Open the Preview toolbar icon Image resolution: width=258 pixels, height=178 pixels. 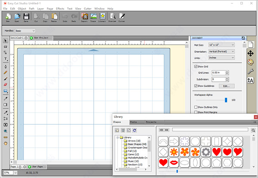112,18
